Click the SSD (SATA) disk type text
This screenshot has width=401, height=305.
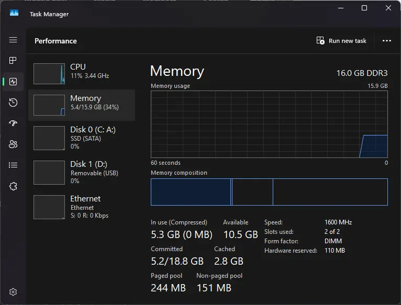coord(86,139)
